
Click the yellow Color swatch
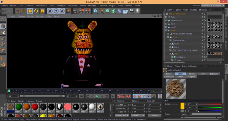pyautogui.click(x=182, y=106)
